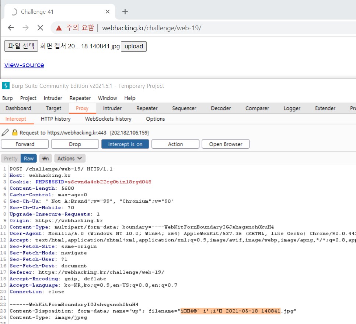
Task: Click the Content-Type multipart/form-data header line
Action: [x=142, y=227]
